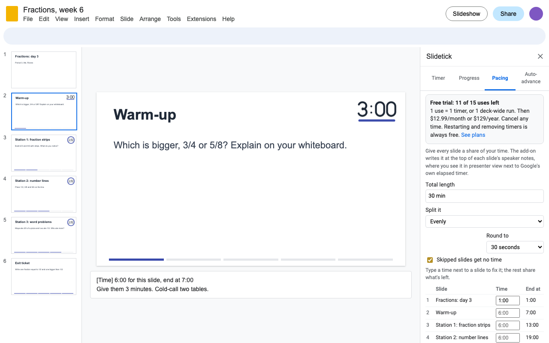Click the Share button
The width and height of the screenshot is (549, 343).
pyautogui.click(x=508, y=14)
